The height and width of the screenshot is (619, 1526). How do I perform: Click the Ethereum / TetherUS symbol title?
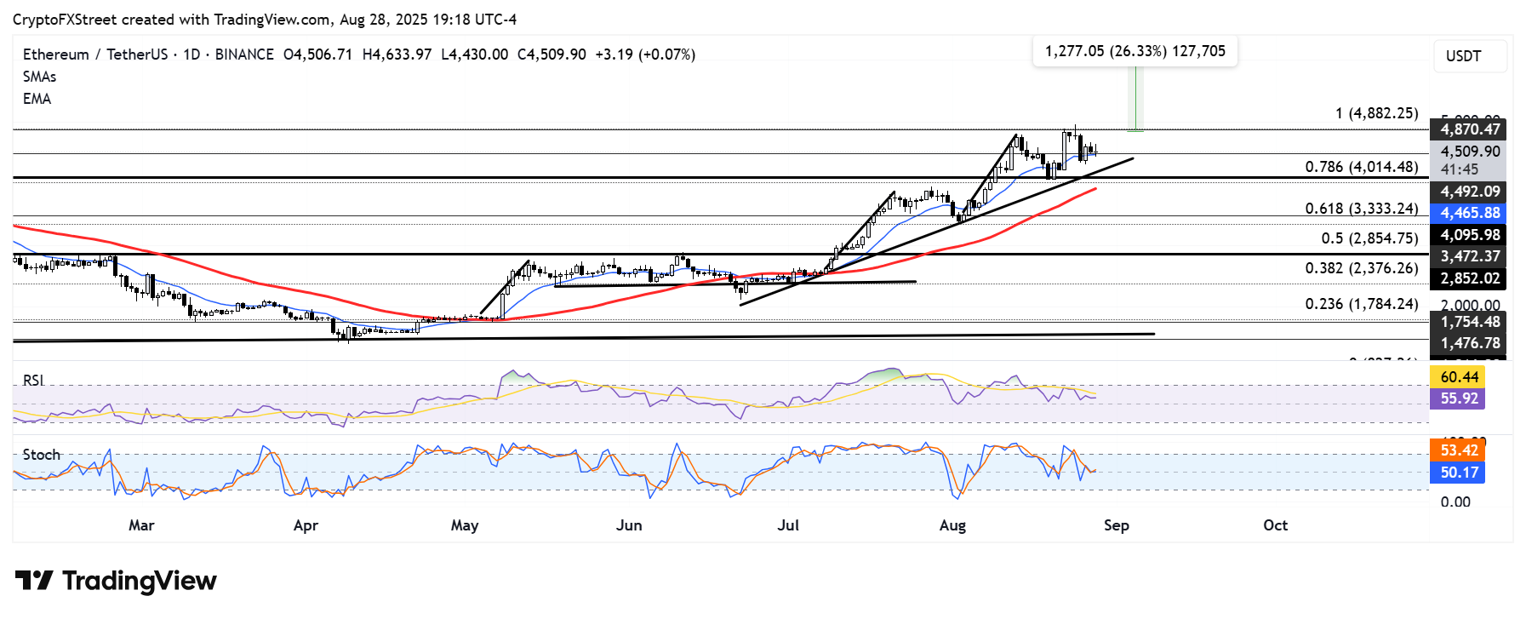point(98,54)
